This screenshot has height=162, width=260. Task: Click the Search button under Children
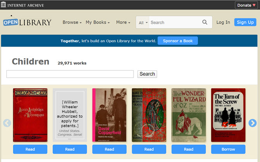[147, 74]
